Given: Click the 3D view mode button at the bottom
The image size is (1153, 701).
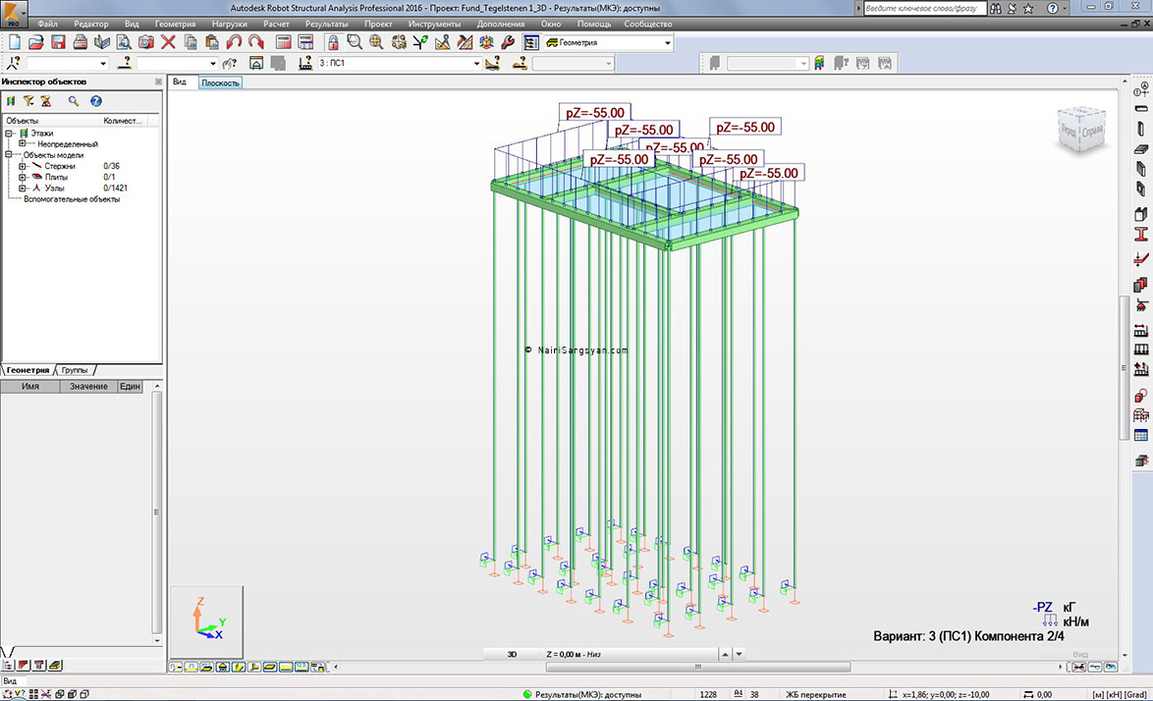Looking at the screenshot, I should click(x=513, y=654).
